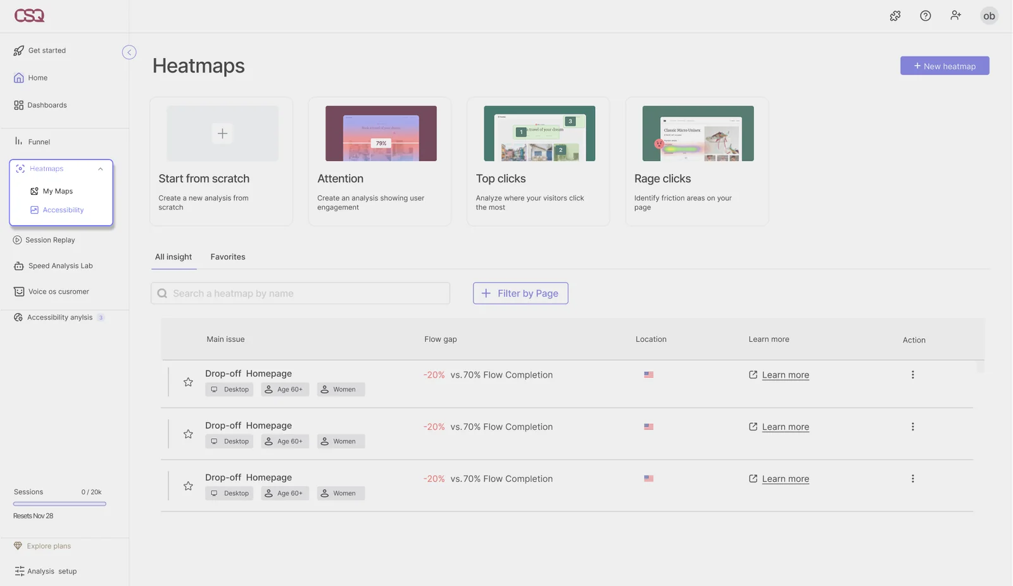Viewport: 1013px width, 586px height.
Task: Open the integrations puzzle icon
Action: click(895, 16)
